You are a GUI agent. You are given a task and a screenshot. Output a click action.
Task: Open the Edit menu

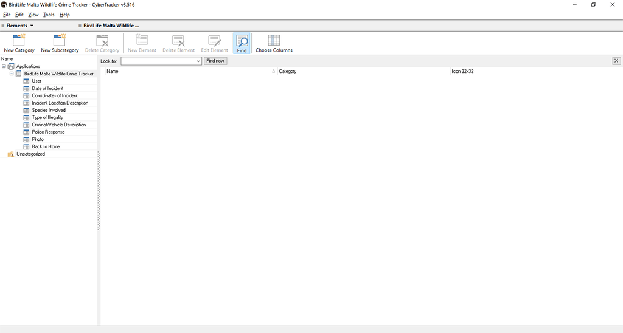click(19, 15)
